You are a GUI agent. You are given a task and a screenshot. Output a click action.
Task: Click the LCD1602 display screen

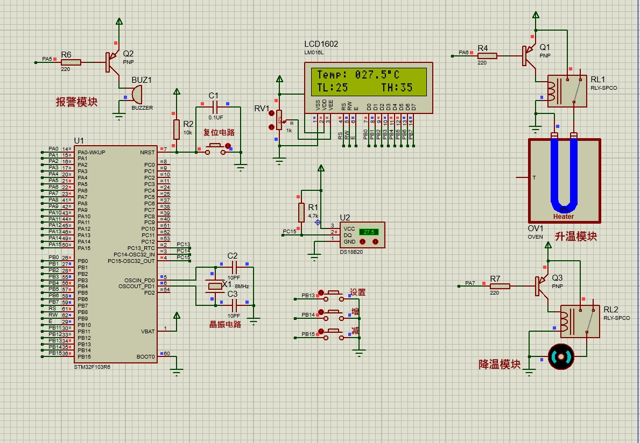pyautogui.click(x=369, y=81)
